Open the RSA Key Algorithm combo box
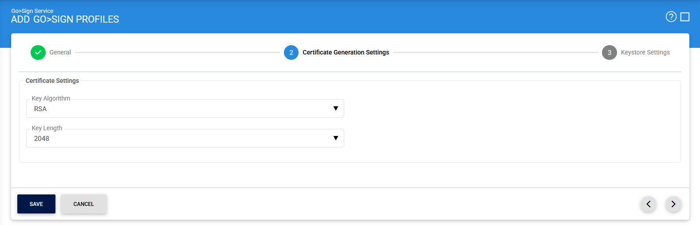The height and width of the screenshot is (225, 700). (x=177, y=109)
